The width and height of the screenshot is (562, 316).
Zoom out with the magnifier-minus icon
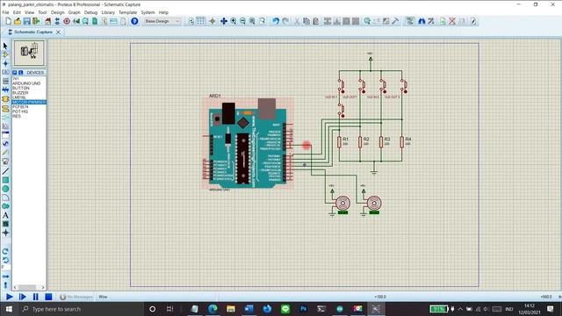pos(242,21)
